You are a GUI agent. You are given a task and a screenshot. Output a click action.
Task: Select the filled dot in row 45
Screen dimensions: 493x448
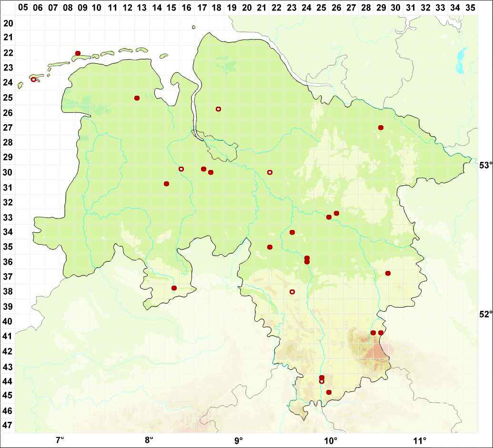329,392
